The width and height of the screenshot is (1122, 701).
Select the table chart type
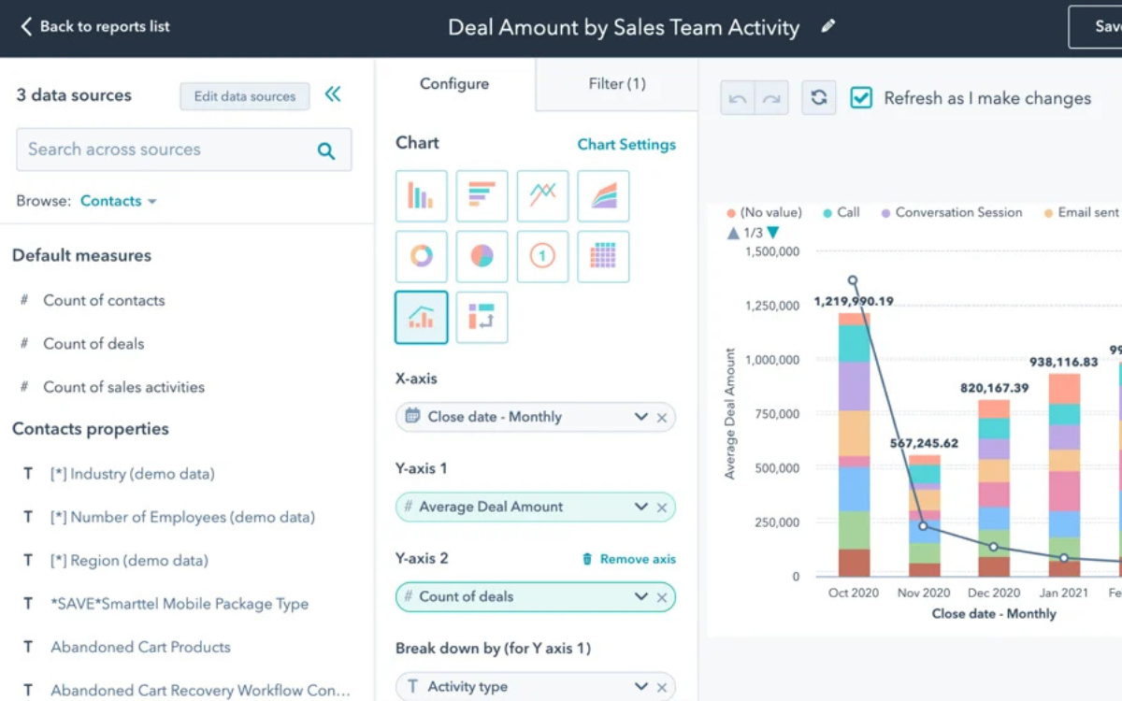[x=603, y=257]
